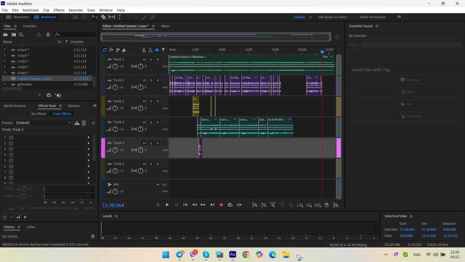Open file folder icon in Files panel
465x262 pixels.
[x=5, y=34]
